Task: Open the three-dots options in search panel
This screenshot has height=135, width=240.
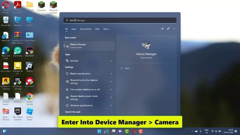Action: pyautogui.click(x=174, y=28)
